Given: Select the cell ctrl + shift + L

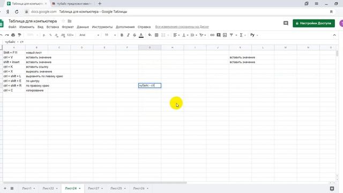Looking at the screenshot, I should pyautogui.click(x=14, y=76).
